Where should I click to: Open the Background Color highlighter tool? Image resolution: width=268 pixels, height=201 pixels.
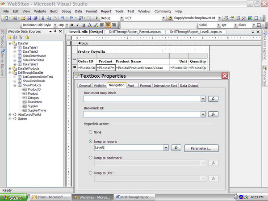(96, 25)
